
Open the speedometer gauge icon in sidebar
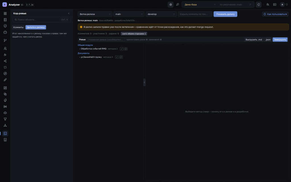click(x=5, y=32)
